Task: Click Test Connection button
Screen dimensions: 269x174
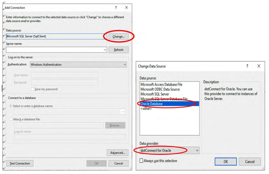Action: tap(20, 163)
